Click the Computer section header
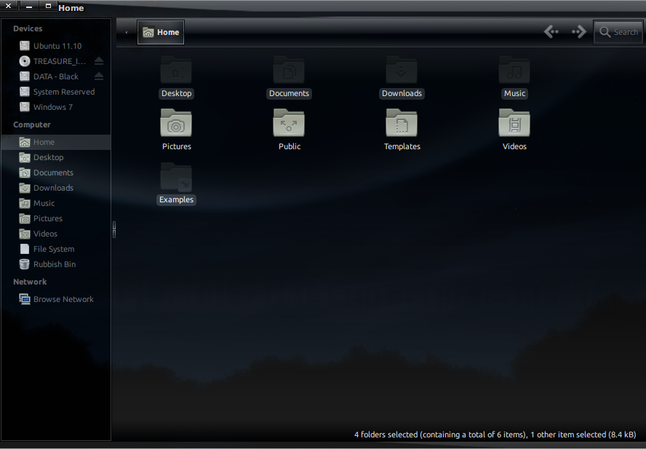Image resolution: width=646 pixels, height=449 pixels. [32, 124]
